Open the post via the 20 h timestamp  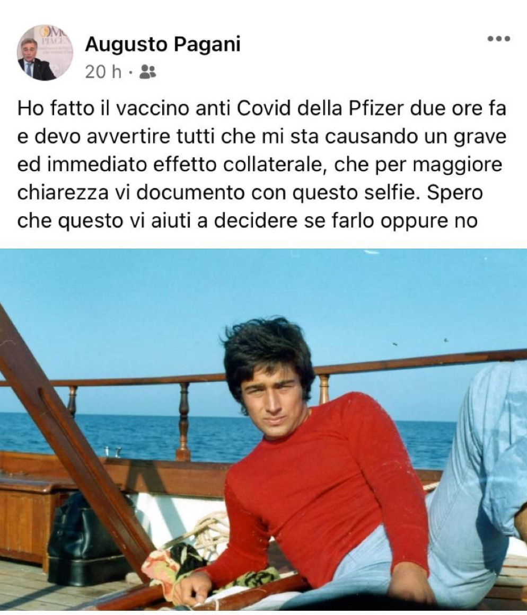coord(103,72)
